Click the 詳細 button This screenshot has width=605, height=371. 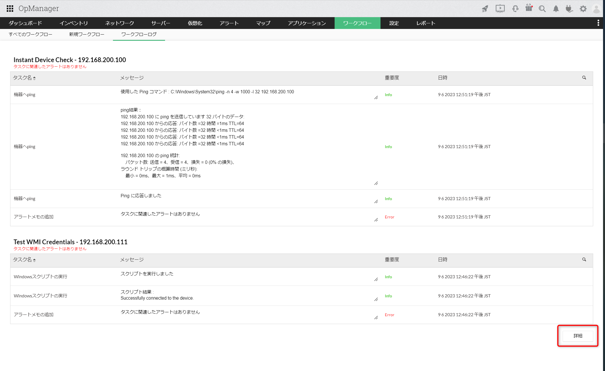[x=578, y=336]
